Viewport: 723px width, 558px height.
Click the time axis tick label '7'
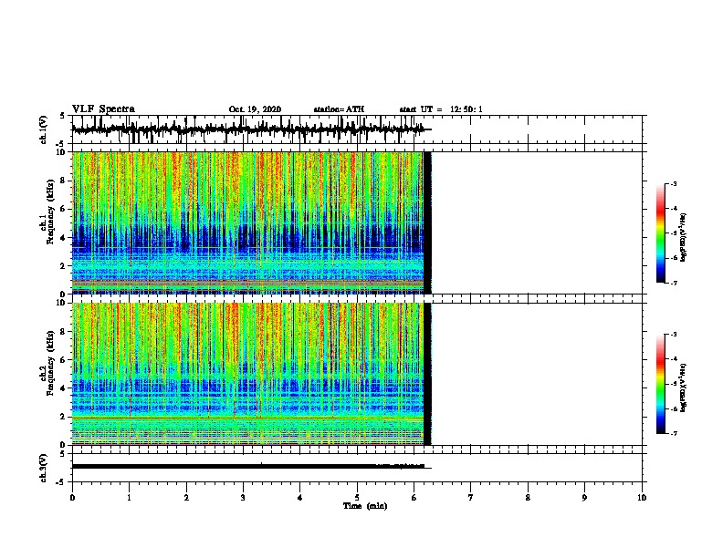click(x=471, y=498)
